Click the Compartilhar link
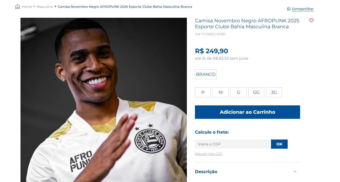340x182 pixels. tap(303, 9)
